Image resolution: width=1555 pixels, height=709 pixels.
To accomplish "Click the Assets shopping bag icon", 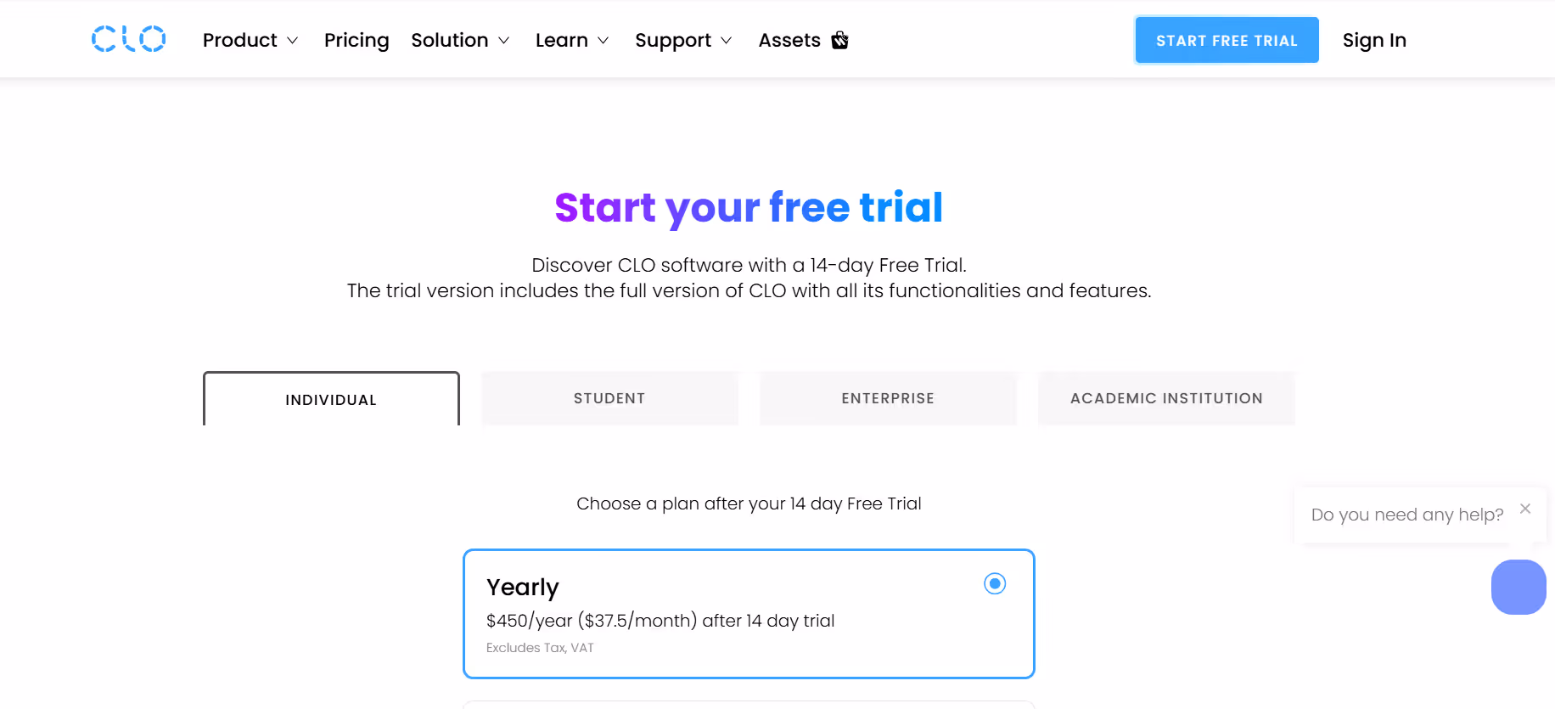I will 839,40.
